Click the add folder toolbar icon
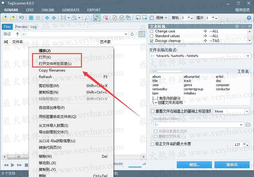The height and width of the screenshot is (177, 254). click(12, 18)
